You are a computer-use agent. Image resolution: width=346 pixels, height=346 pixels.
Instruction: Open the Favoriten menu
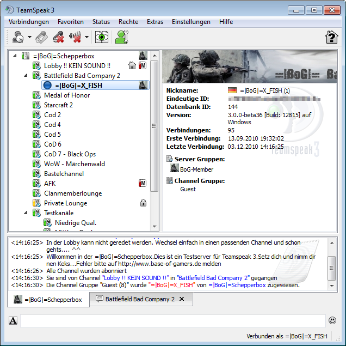[70, 22]
